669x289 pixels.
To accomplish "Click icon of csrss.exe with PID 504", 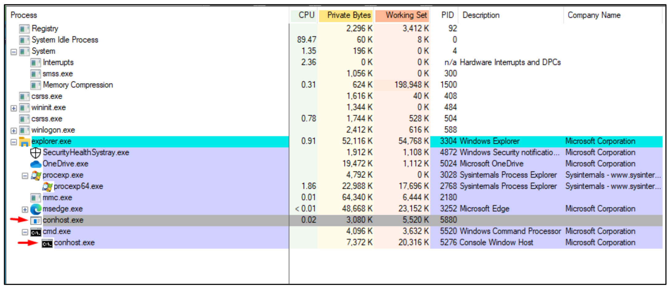I will (x=24, y=119).
